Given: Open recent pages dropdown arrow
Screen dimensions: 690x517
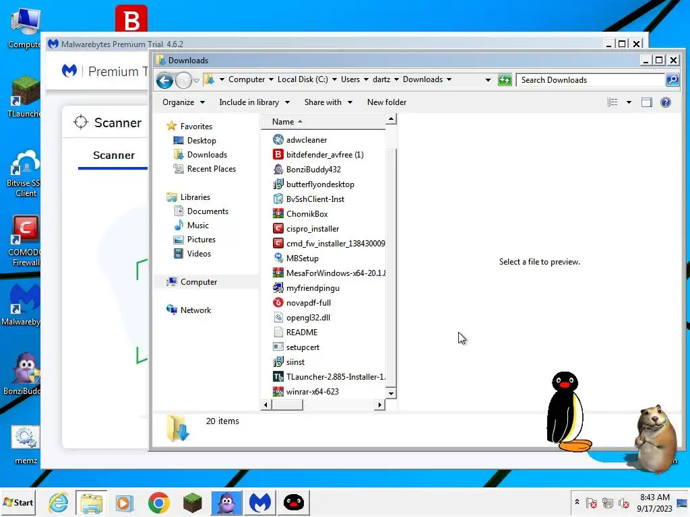Looking at the screenshot, I should click(196, 81).
